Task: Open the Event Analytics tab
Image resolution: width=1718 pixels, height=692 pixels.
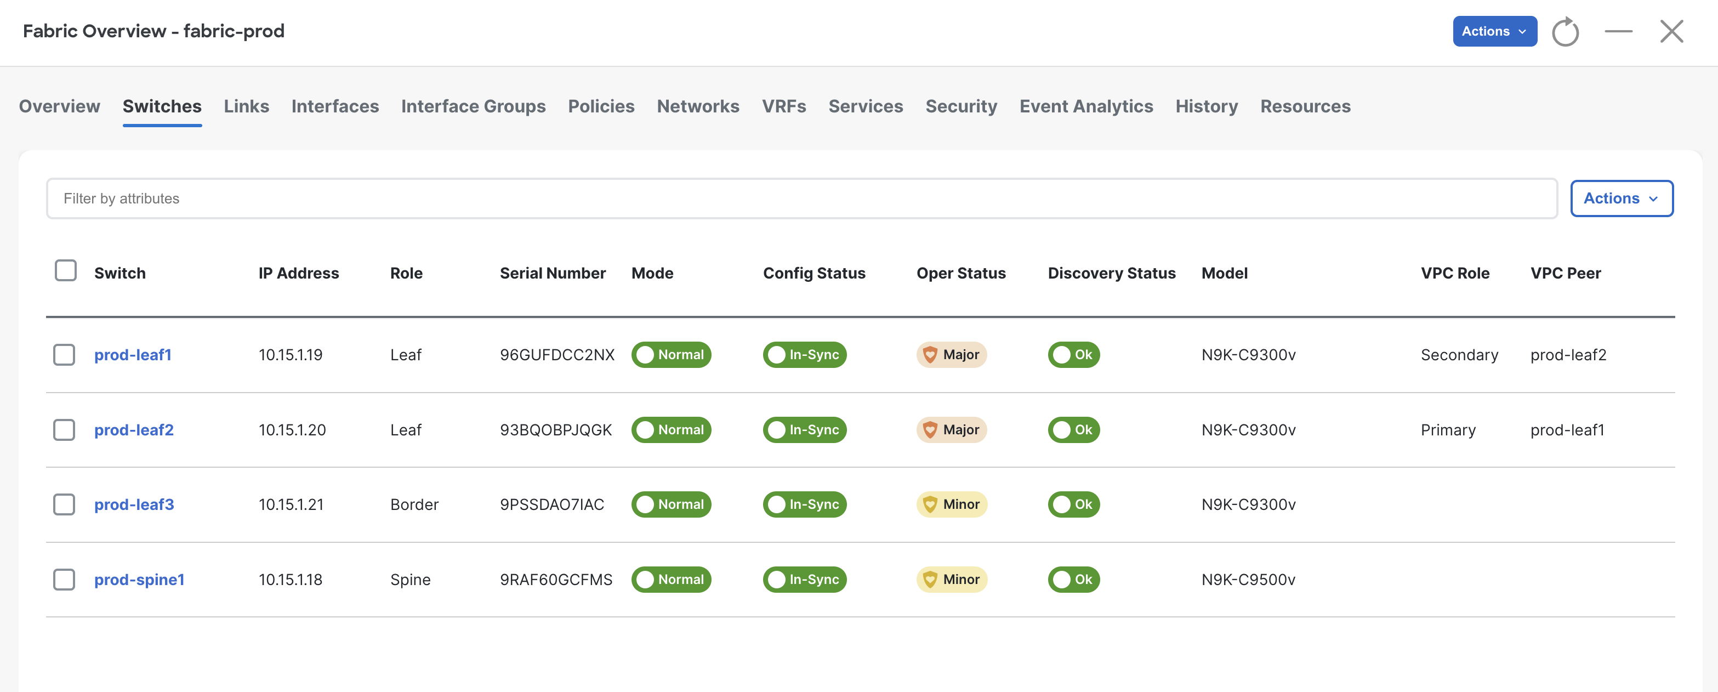Action: click(1086, 106)
